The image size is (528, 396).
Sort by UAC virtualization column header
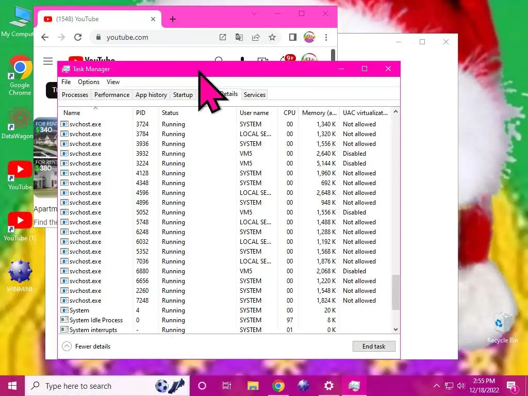click(366, 113)
